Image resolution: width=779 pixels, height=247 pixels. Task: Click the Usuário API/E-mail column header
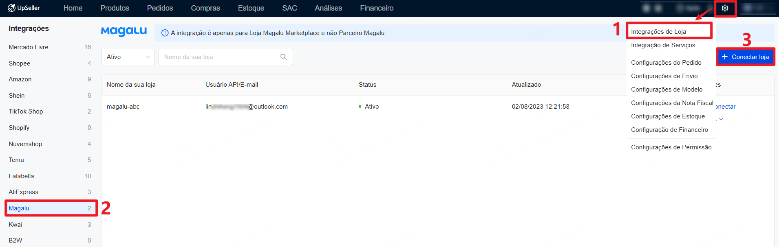point(232,85)
